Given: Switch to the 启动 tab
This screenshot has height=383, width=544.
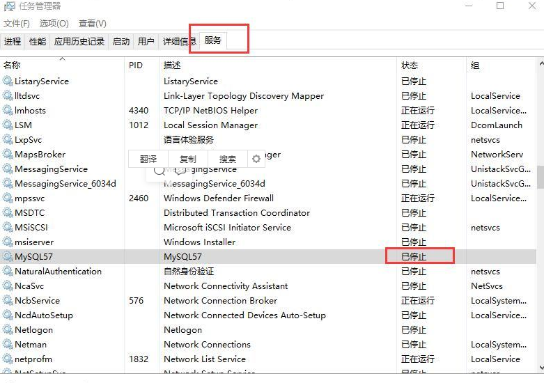Looking at the screenshot, I should click(121, 42).
